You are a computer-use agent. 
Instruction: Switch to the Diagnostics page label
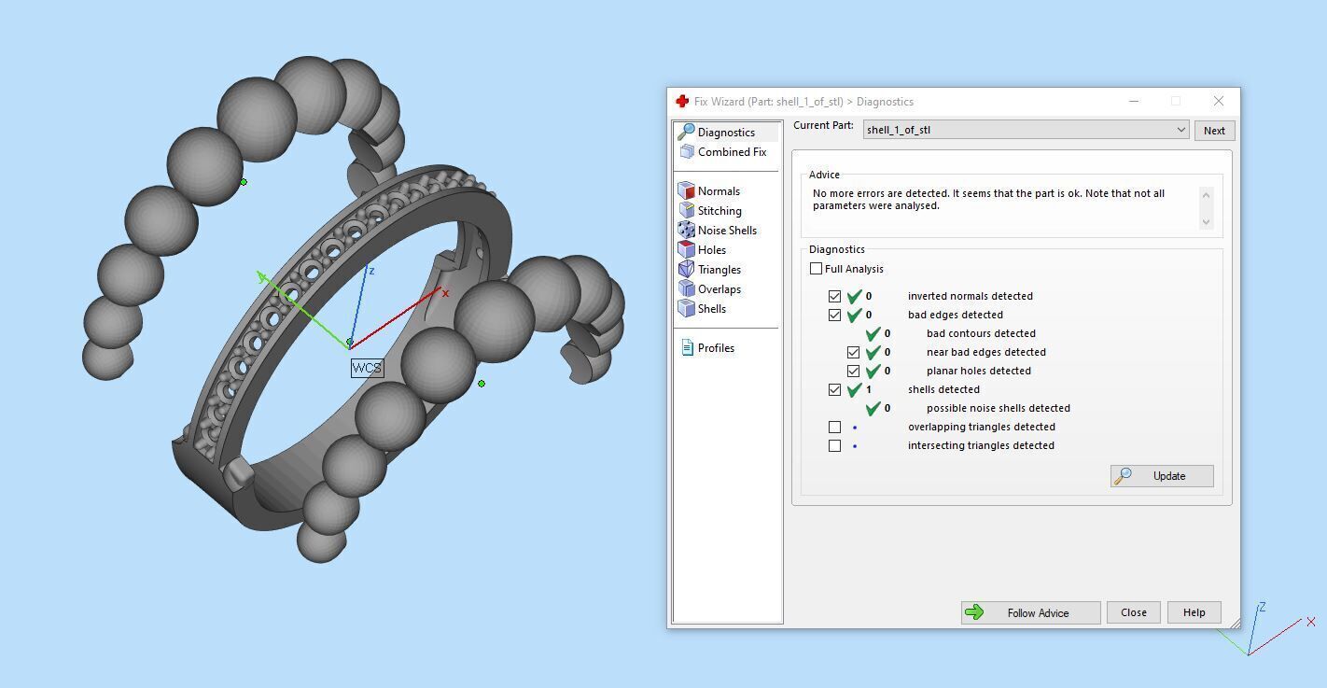[x=726, y=133]
